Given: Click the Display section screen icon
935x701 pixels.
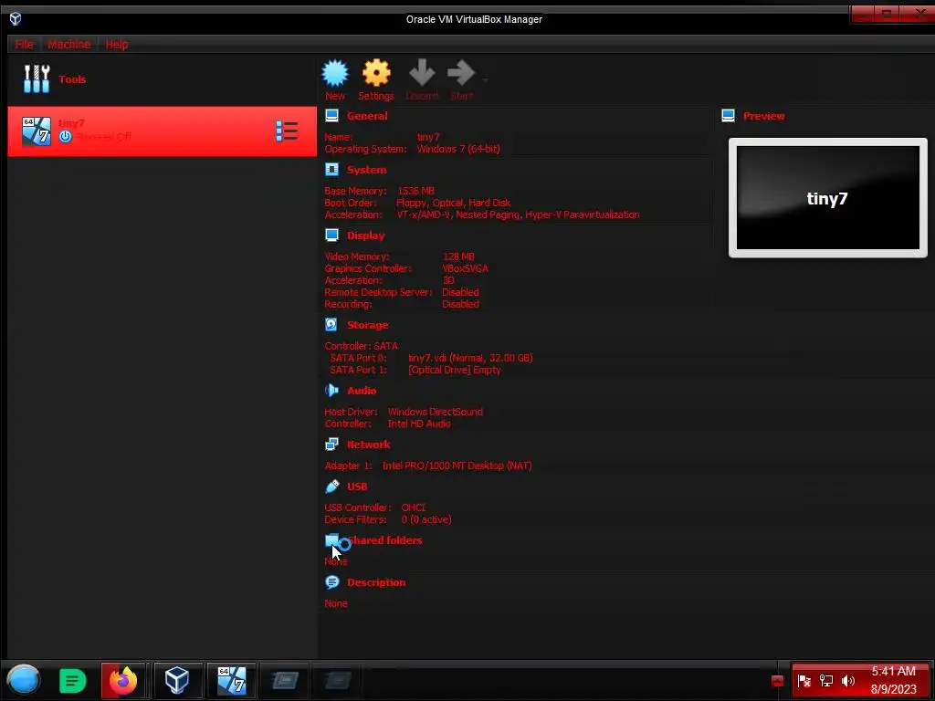Looking at the screenshot, I should [x=332, y=235].
